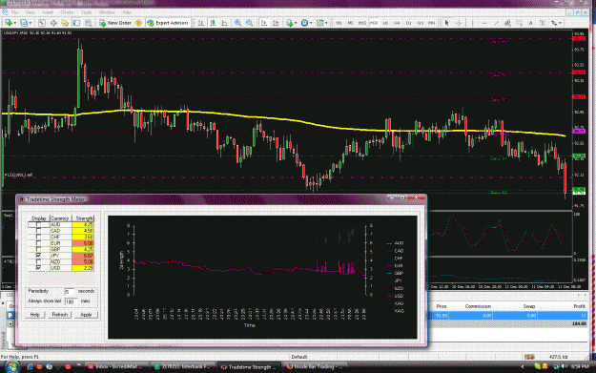Uncheck the JPY display checkbox
This screenshot has height=373, width=596.
(x=38, y=256)
